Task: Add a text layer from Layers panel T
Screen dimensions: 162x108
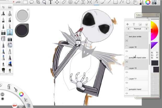Action: pyautogui.click(x=134, y=24)
